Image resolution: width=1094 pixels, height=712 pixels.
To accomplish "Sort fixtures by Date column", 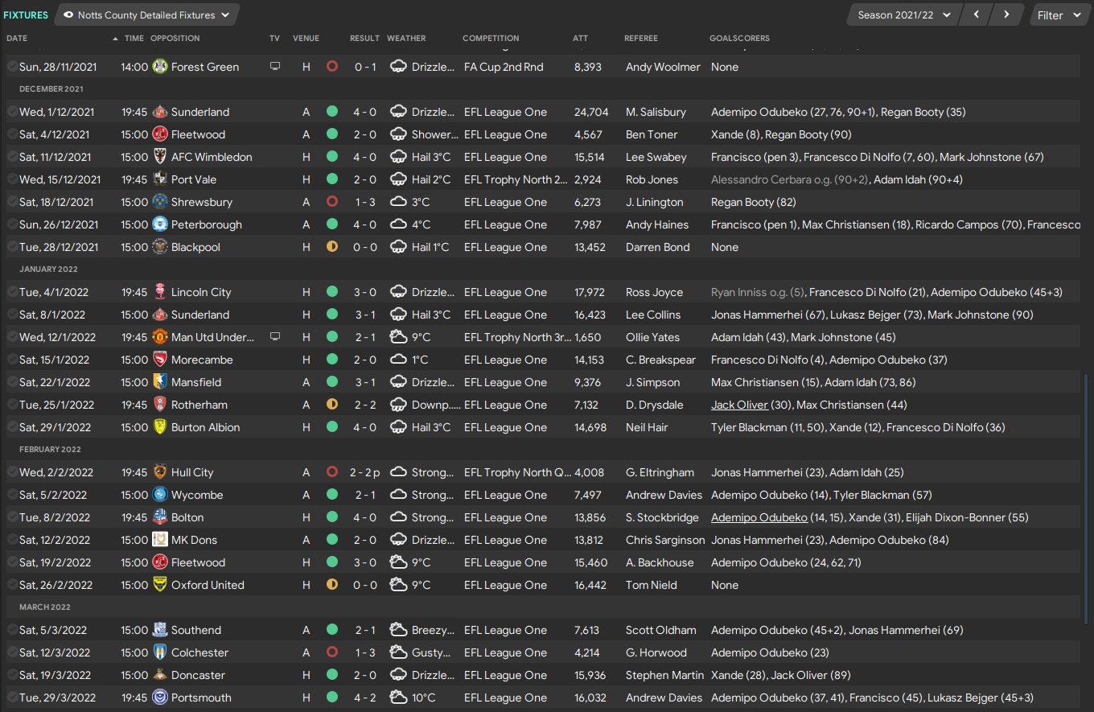I will [17, 38].
